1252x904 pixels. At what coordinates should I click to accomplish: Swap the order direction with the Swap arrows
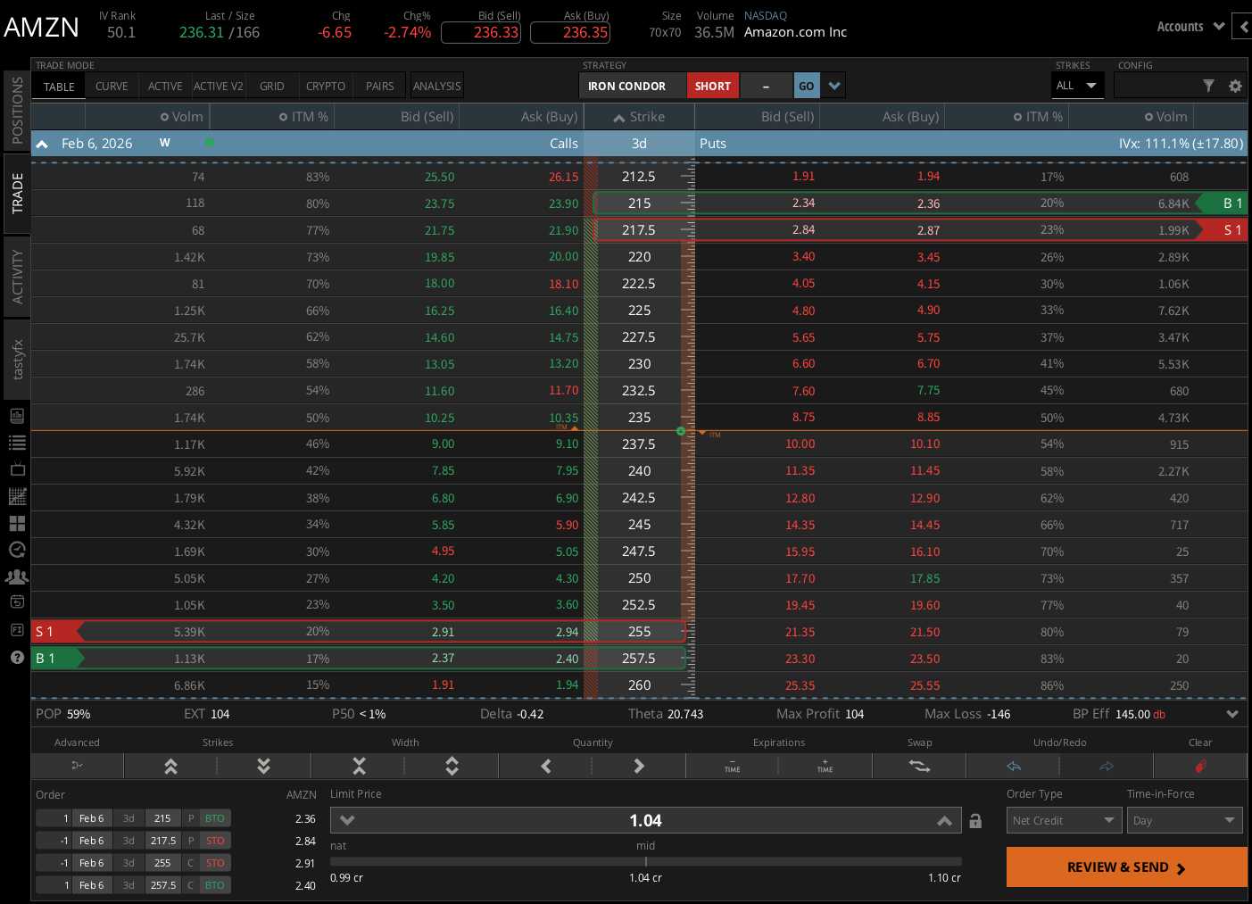pos(919,766)
